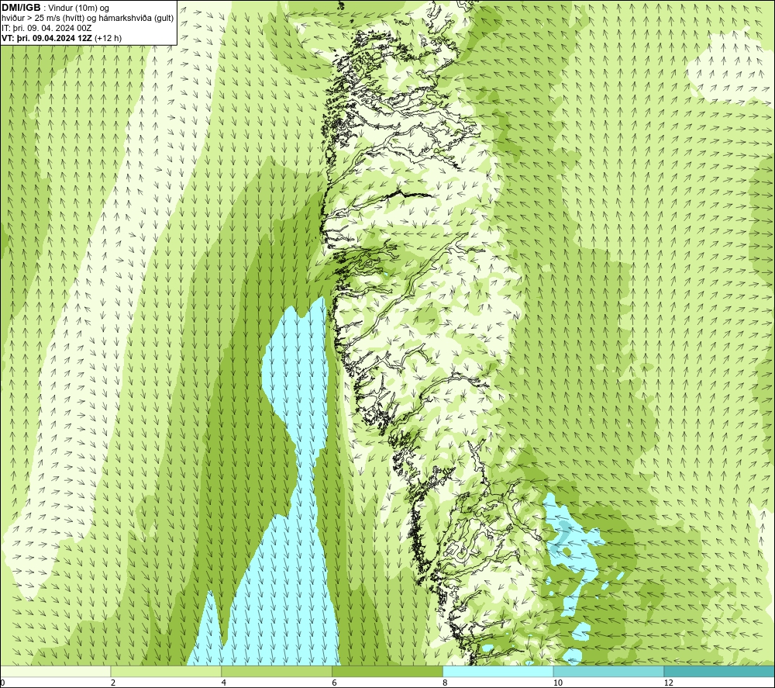Click the "0" scale label

pos(2,683)
